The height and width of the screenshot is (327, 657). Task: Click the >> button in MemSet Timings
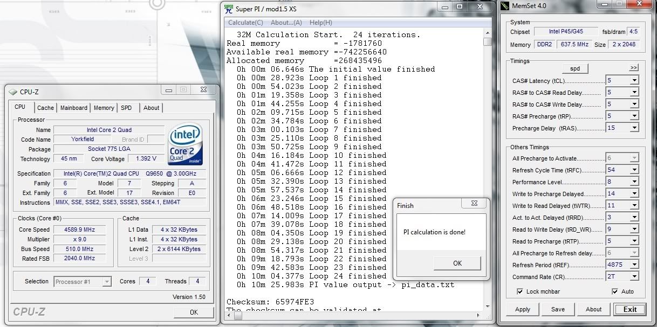pos(634,68)
